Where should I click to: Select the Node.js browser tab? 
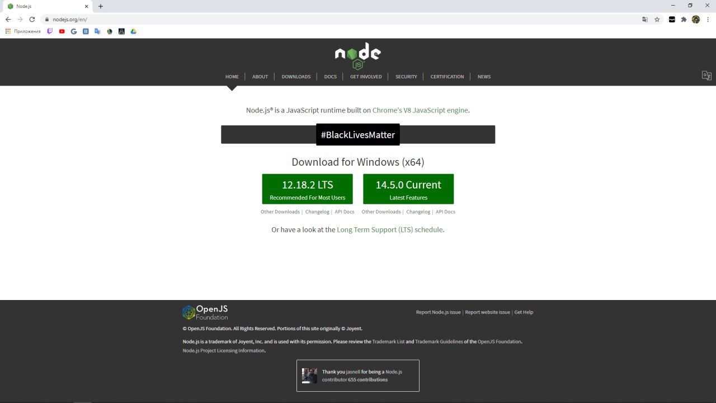pyautogui.click(x=47, y=6)
